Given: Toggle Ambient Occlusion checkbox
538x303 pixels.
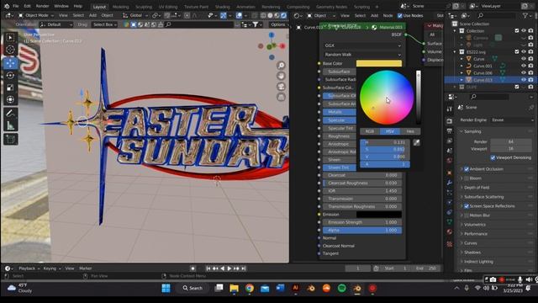Looking at the screenshot, I should pyautogui.click(x=467, y=169).
